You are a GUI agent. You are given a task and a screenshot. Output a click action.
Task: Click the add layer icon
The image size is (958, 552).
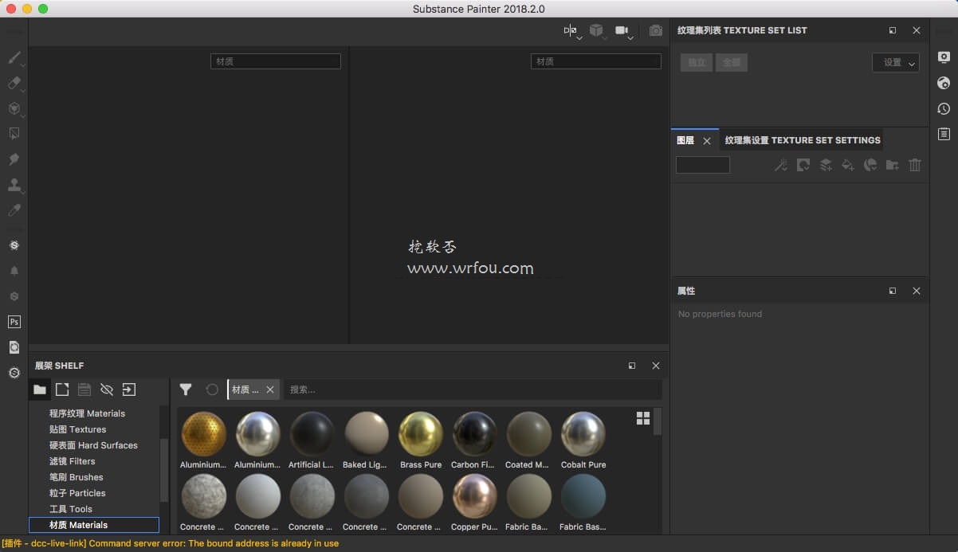[826, 165]
